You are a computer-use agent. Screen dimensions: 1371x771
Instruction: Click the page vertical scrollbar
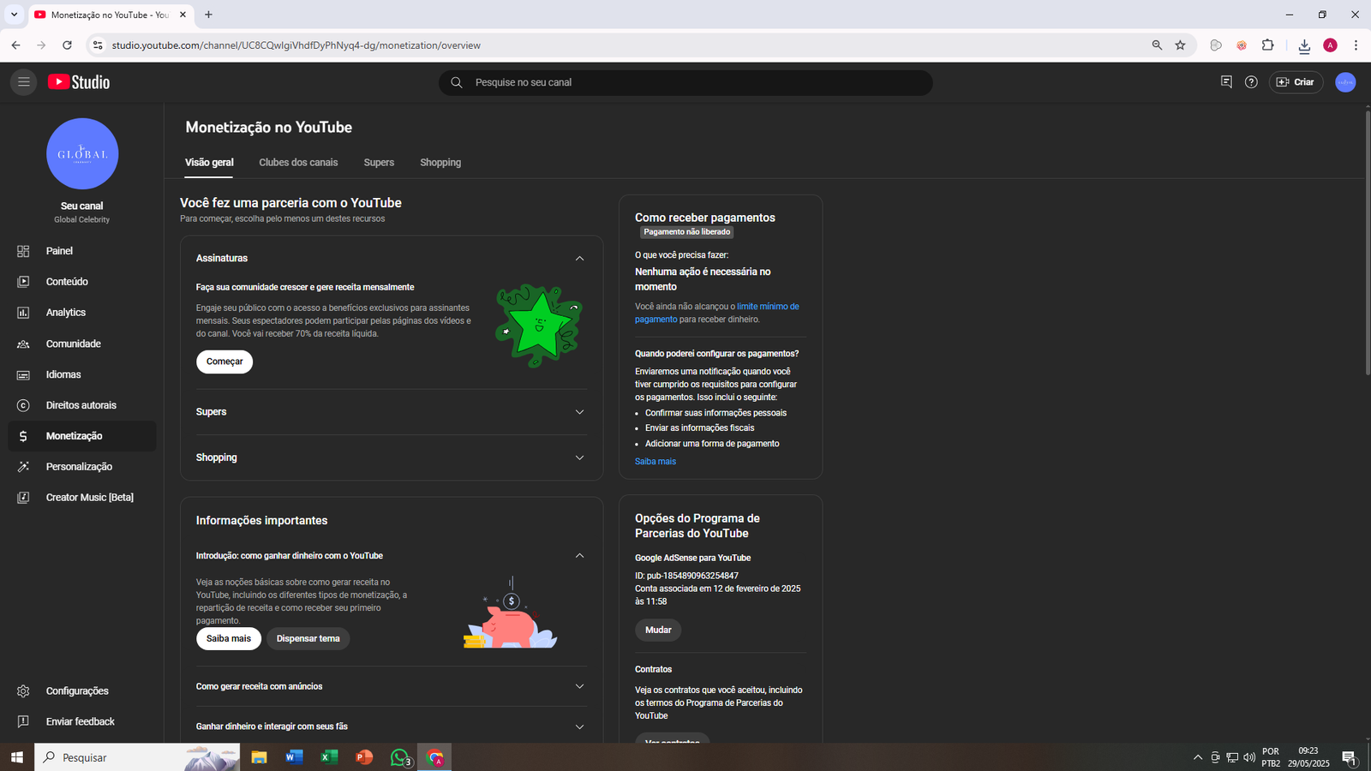click(1367, 242)
